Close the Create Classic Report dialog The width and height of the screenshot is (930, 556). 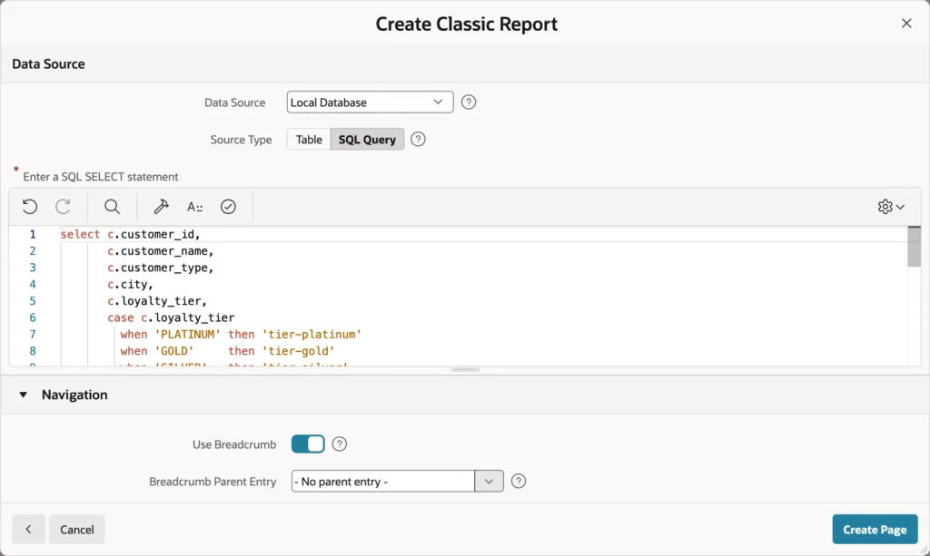pyautogui.click(x=906, y=23)
